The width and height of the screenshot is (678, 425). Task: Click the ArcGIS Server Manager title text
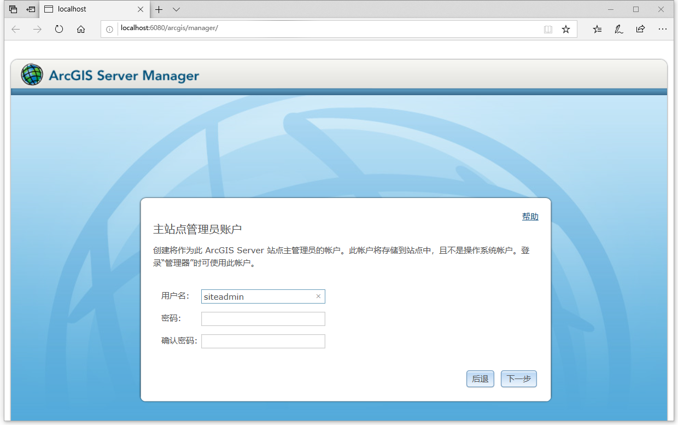pyautogui.click(x=124, y=75)
